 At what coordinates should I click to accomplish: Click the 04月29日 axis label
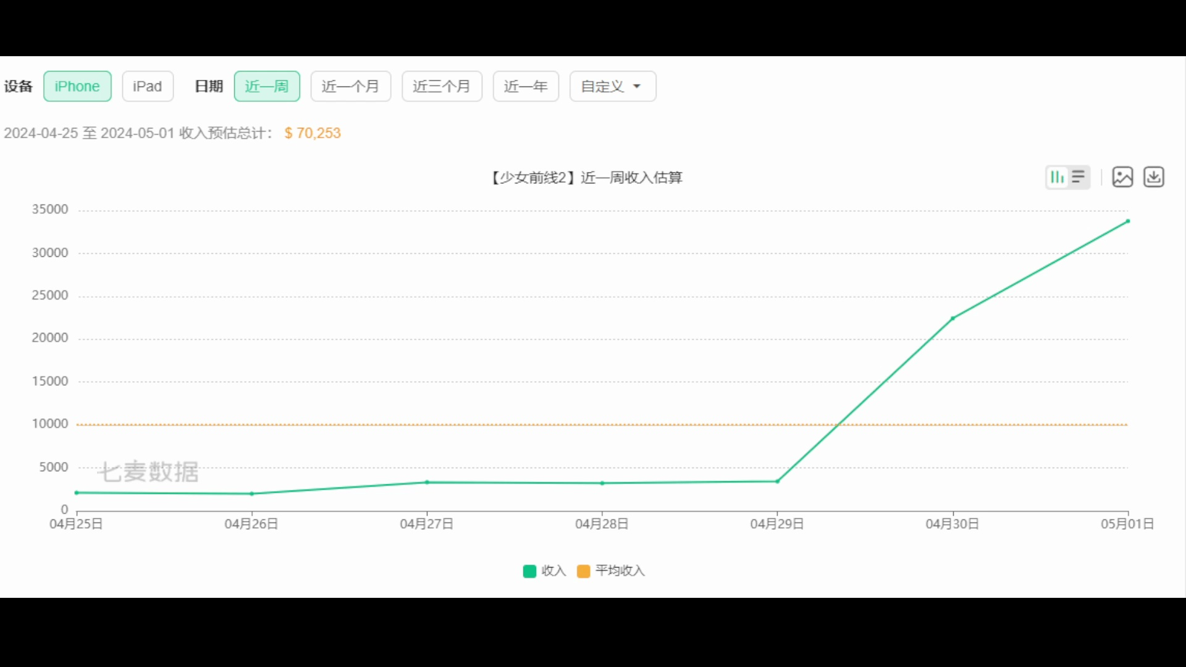pyautogui.click(x=777, y=524)
